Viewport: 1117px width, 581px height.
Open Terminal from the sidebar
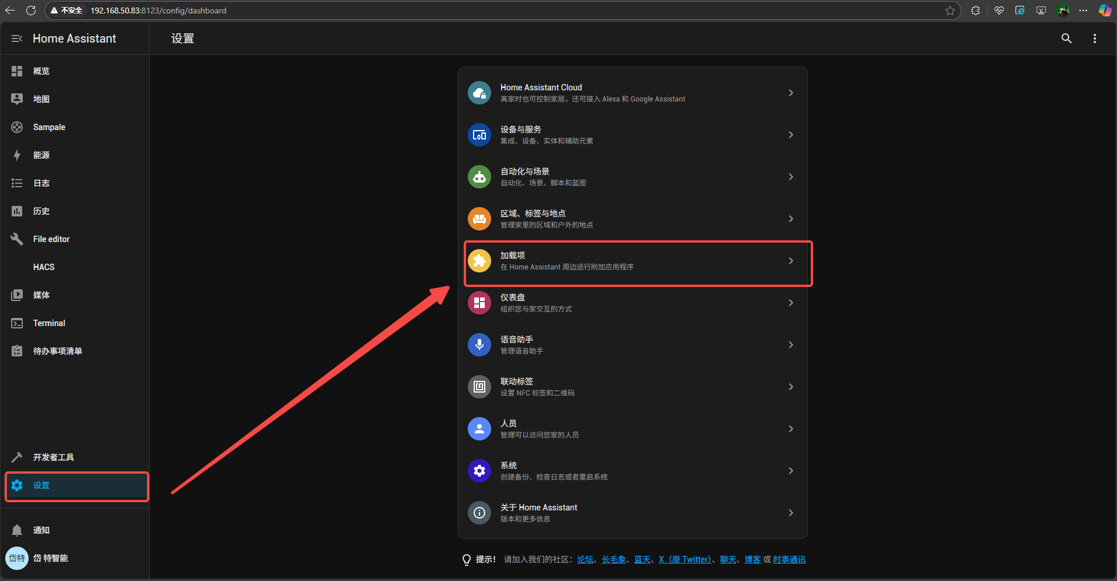click(49, 323)
